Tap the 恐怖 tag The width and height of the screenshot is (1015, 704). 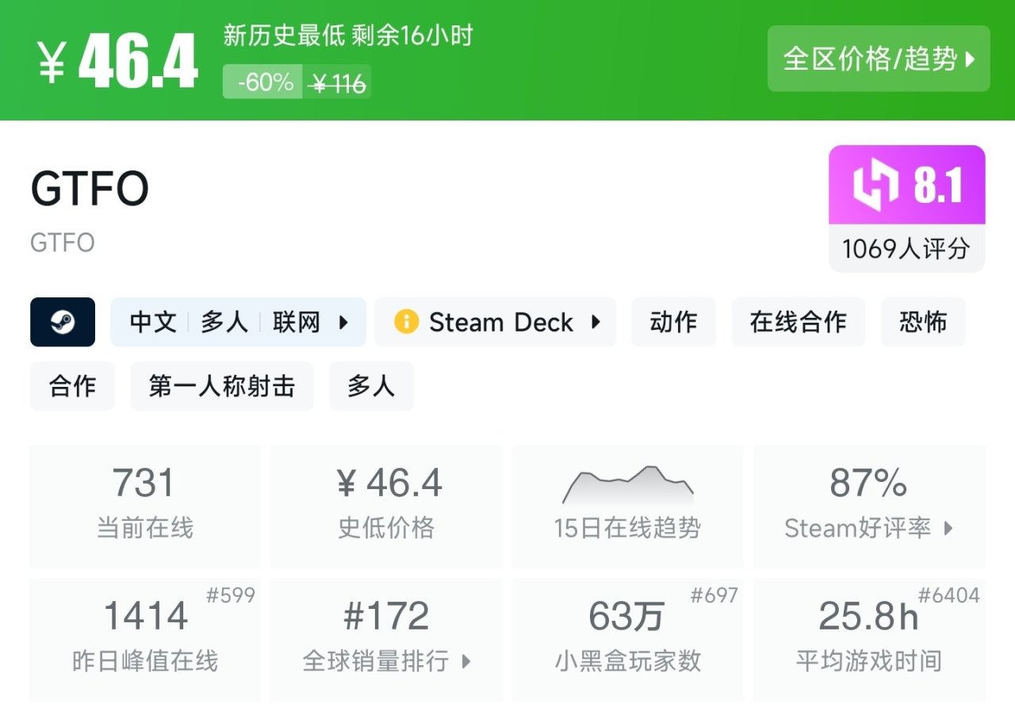pyautogui.click(x=923, y=322)
